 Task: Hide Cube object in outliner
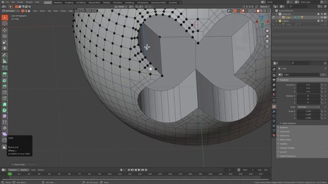point(322,17)
